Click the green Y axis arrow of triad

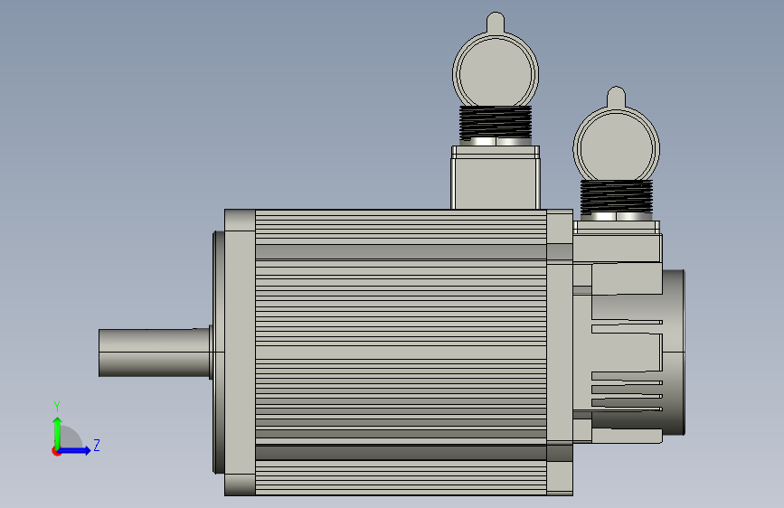click(x=58, y=432)
